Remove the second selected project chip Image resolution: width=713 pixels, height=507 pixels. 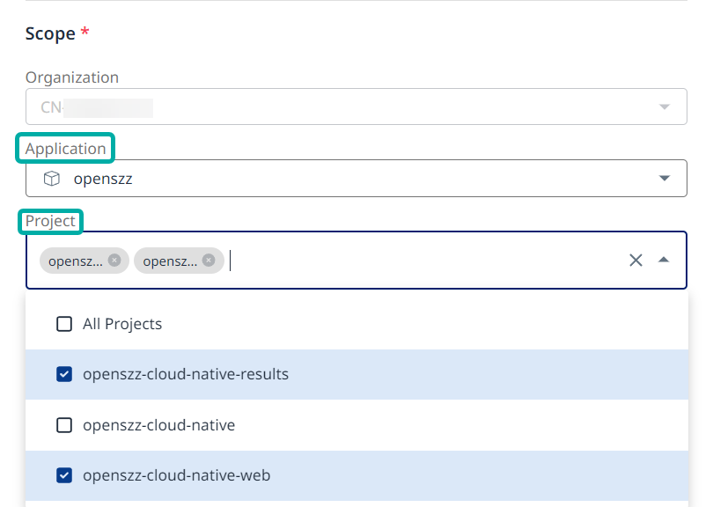point(208,261)
